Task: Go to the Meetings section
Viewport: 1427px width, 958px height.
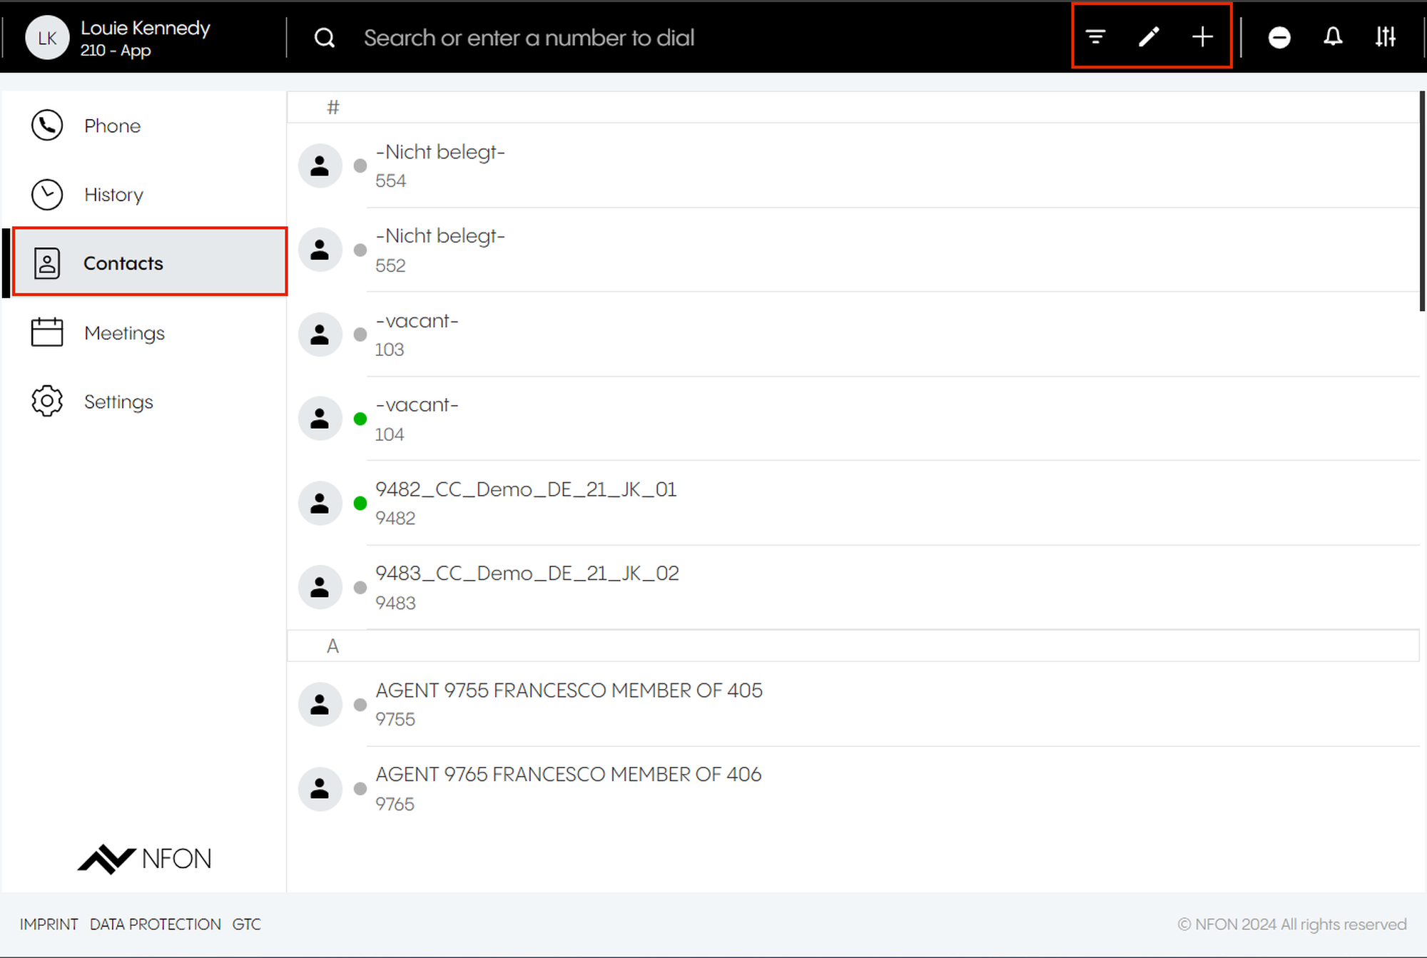Action: (124, 333)
